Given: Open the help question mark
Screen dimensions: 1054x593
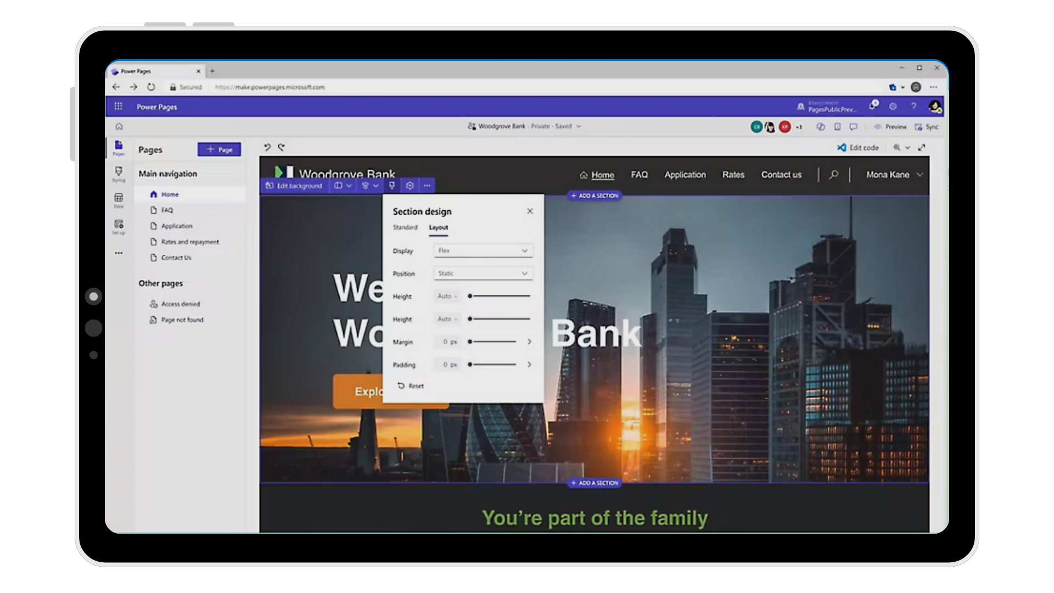Looking at the screenshot, I should [x=913, y=107].
